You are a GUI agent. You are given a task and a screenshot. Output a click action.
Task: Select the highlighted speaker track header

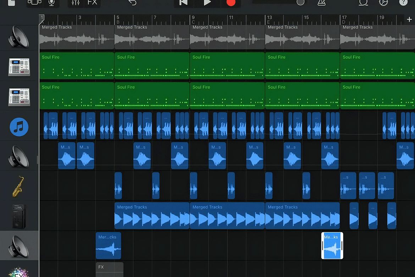coord(19,246)
